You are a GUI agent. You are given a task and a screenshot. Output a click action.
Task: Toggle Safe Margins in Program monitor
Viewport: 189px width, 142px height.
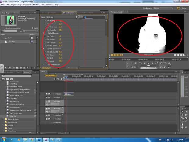[x=165, y=63]
